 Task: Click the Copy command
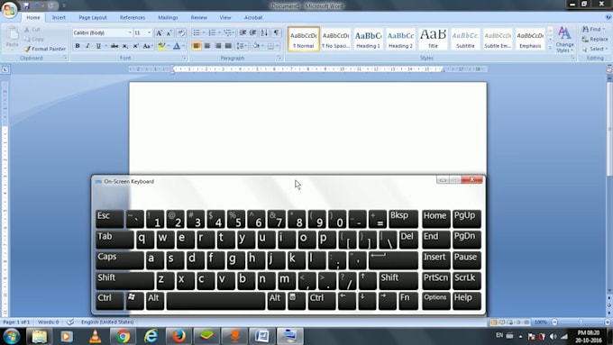[33, 39]
